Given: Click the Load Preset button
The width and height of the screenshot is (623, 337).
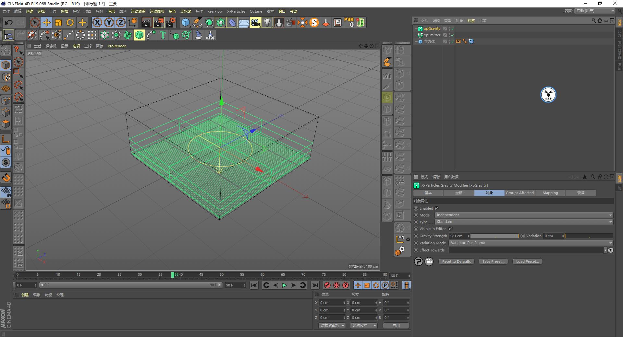Looking at the screenshot, I should pos(527,261).
